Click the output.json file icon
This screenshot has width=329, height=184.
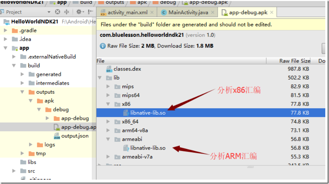[57, 136]
